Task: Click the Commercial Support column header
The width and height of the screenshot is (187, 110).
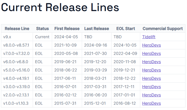Action: click(163, 29)
